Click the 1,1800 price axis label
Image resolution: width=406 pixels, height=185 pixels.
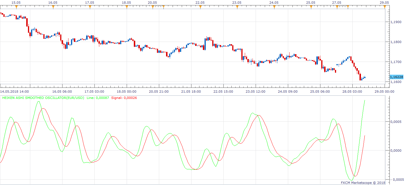click(x=396, y=42)
